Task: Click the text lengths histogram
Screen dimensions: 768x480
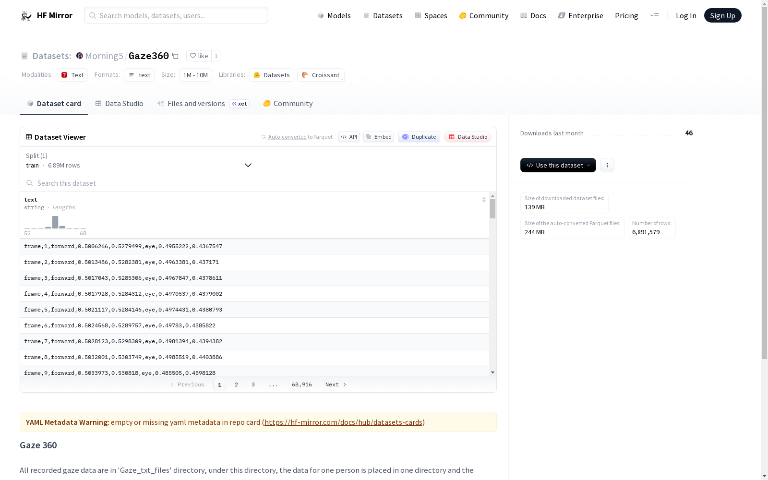Action: tap(55, 222)
